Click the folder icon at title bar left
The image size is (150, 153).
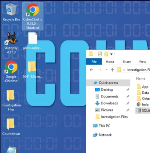click(x=91, y=54)
